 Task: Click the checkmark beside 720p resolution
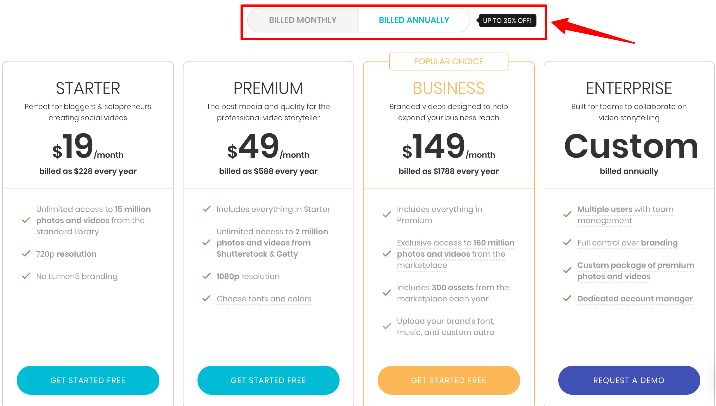pyautogui.click(x=26, y=254)
